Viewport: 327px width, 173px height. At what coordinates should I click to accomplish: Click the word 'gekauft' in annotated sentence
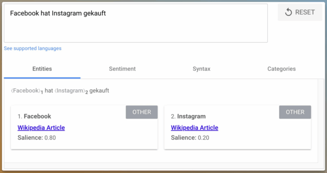(99, 91)
